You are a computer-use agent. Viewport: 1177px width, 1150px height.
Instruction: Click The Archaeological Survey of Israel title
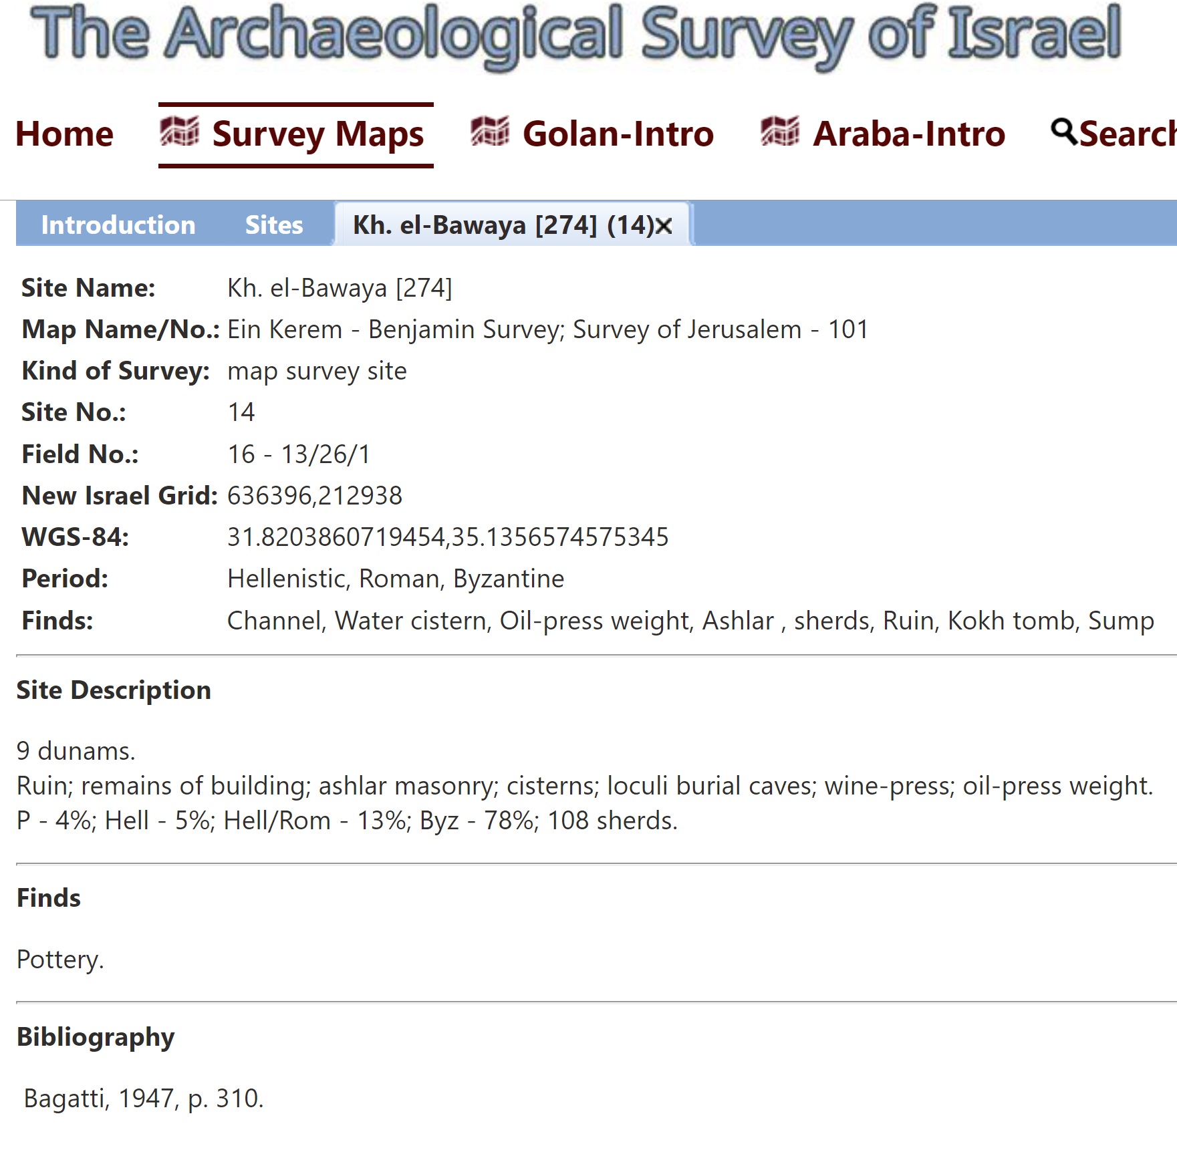point(575,33)
